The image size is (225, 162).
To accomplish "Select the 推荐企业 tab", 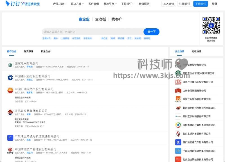I will click(12, 51).
